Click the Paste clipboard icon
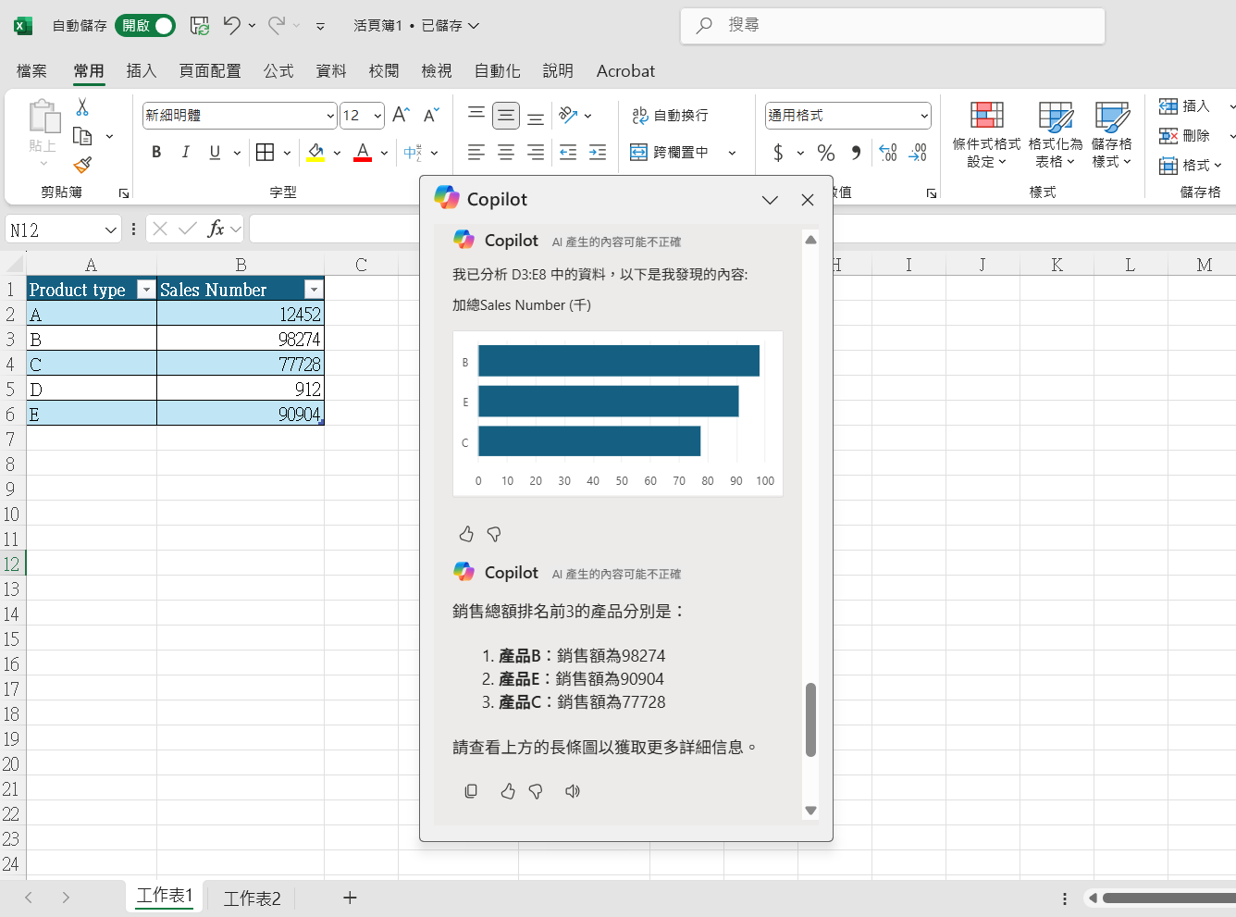This screenshot has height=917, width=1236. pos(43,117)
